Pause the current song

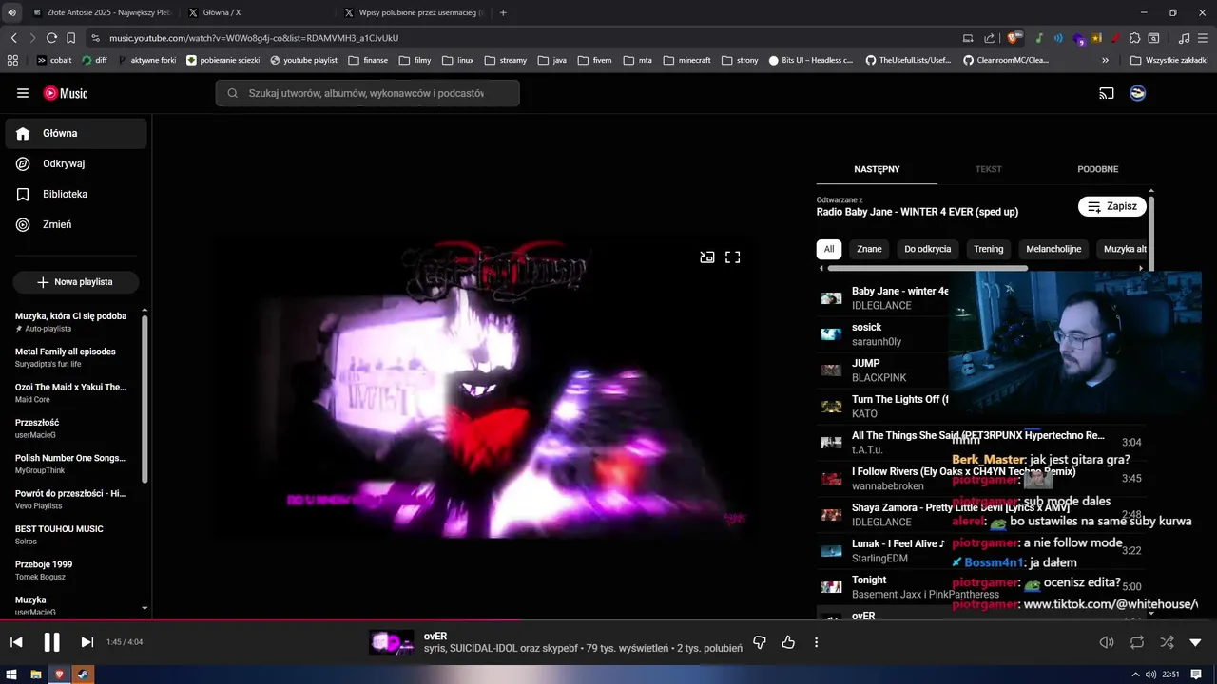pos(51,642)
